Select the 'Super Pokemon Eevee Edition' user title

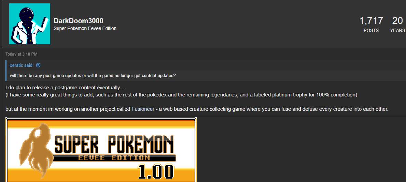coord(85,28)
